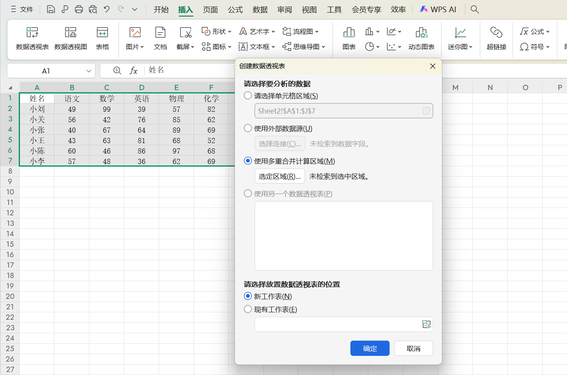Click the 选定区域(R) button
The height and width of the screenshot is (375, 567).
pos(279,176)
